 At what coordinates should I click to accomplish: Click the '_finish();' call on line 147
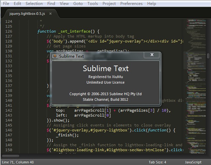coord(67,135)
